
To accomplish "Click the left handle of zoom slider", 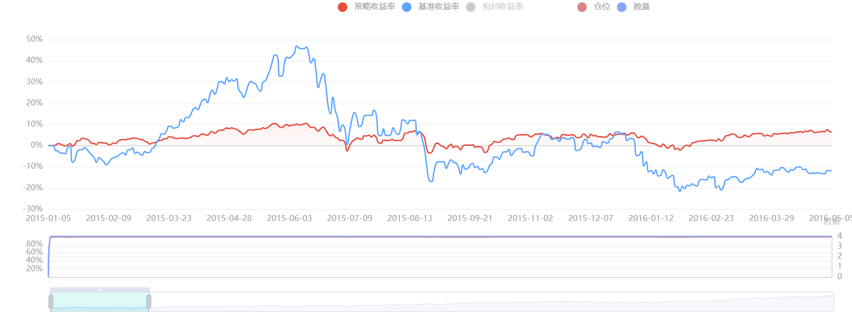I will [x=51, y=301].
